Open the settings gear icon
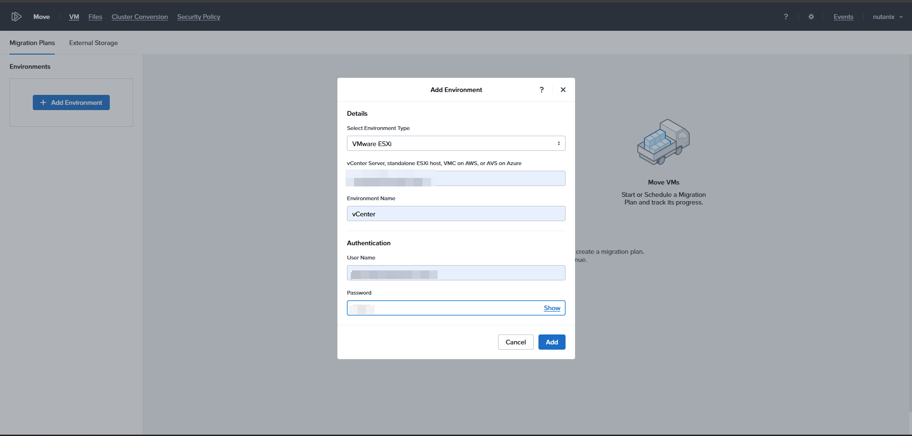This screenshot has width=912, height=436. (811, 17)
